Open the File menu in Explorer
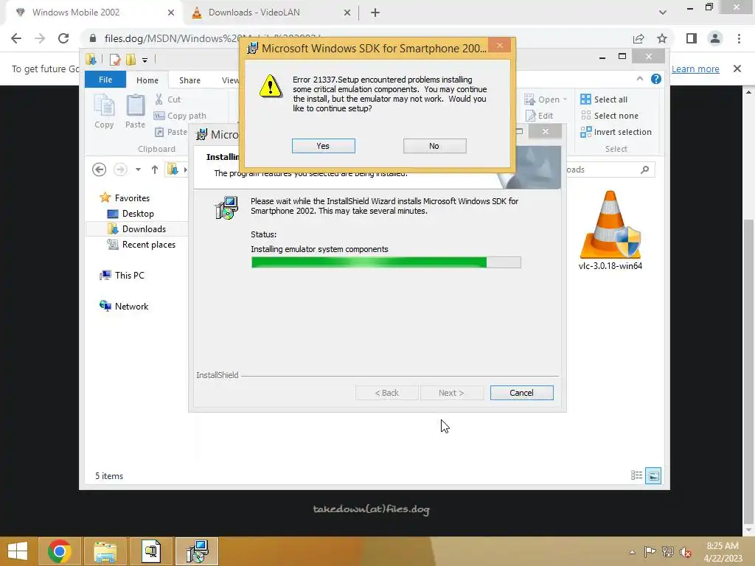Screen dimensions: 755x566 tap(105, 80)
